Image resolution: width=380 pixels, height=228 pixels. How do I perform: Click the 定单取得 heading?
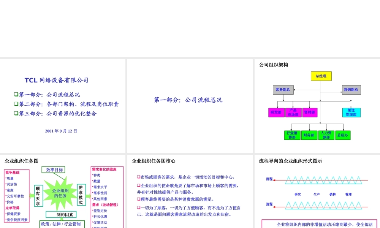[x=13, y=208]
